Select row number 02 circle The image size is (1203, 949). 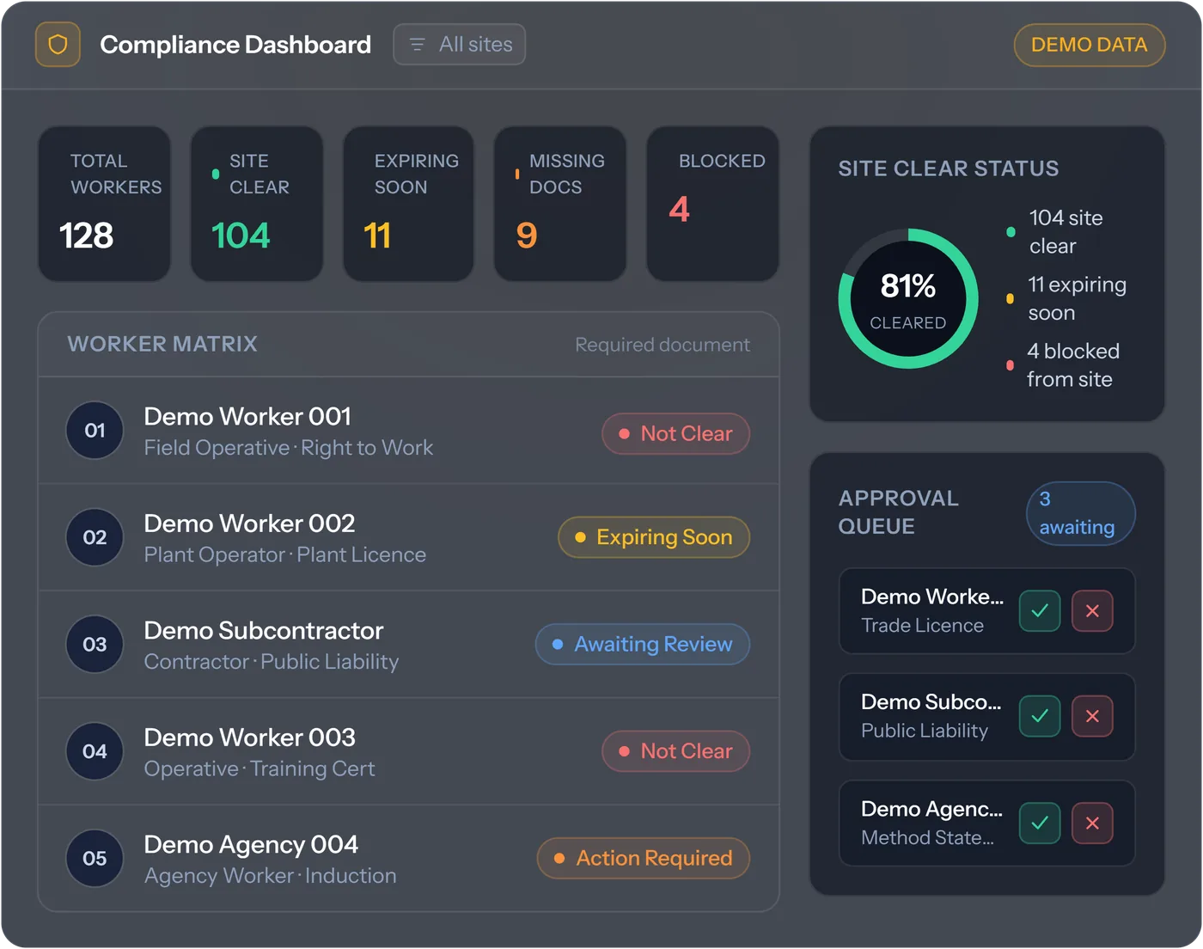(x=95, y=537)
